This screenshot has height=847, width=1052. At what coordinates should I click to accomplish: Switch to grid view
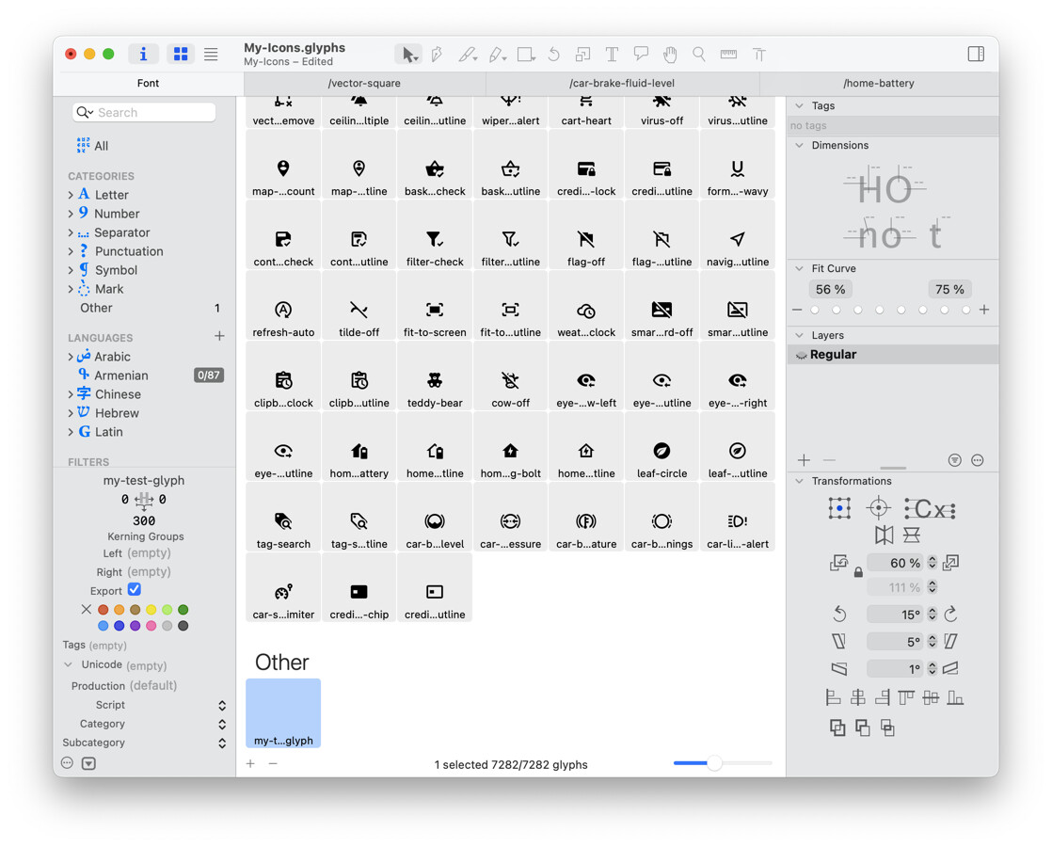181,55
